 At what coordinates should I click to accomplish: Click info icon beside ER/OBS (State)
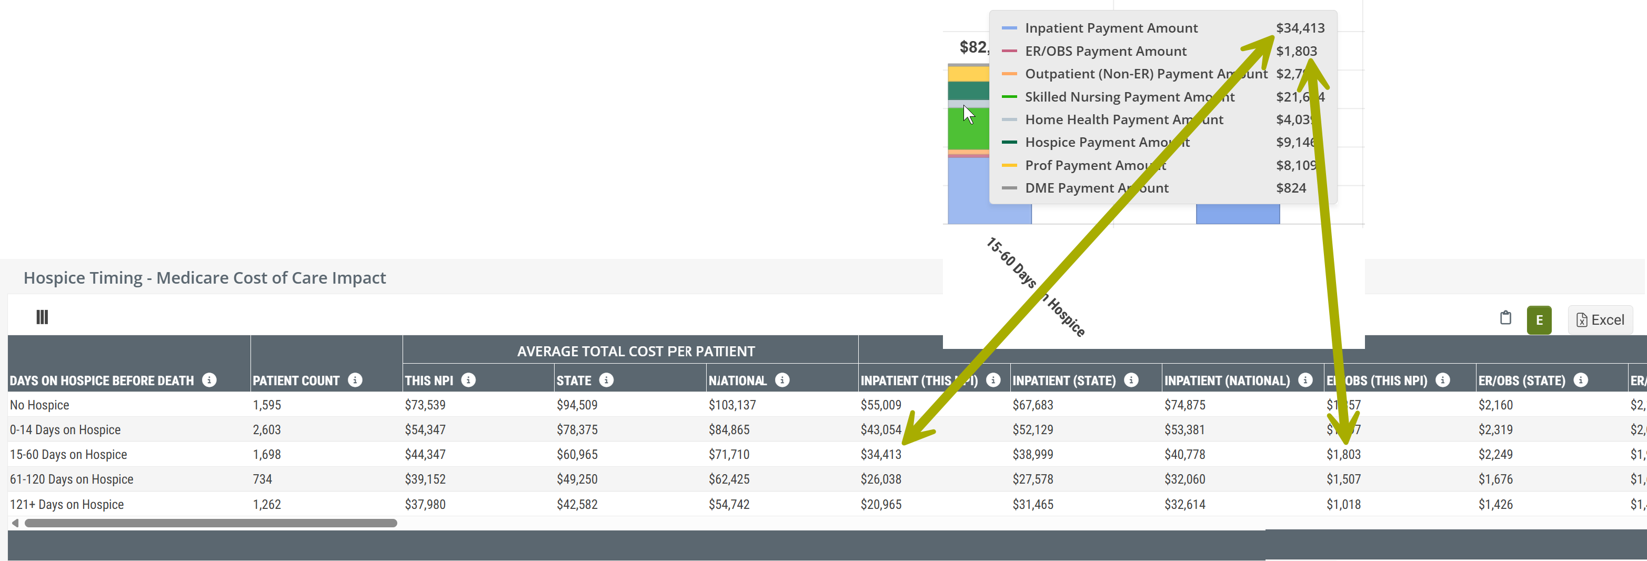[x=1581, y=380]
